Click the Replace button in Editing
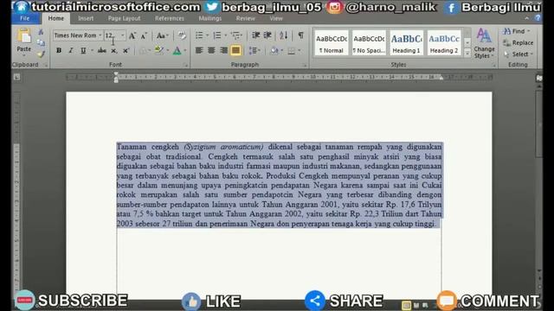 tap(519, 42)
